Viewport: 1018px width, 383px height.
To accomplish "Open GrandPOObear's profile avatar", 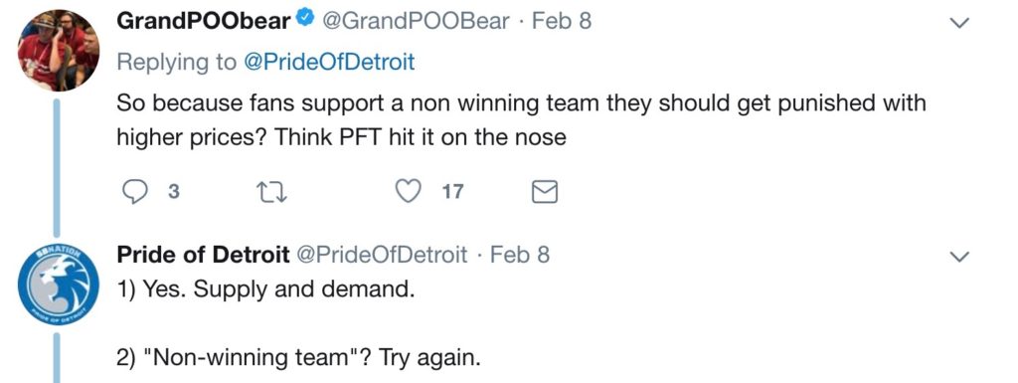I will pos(59,51).
